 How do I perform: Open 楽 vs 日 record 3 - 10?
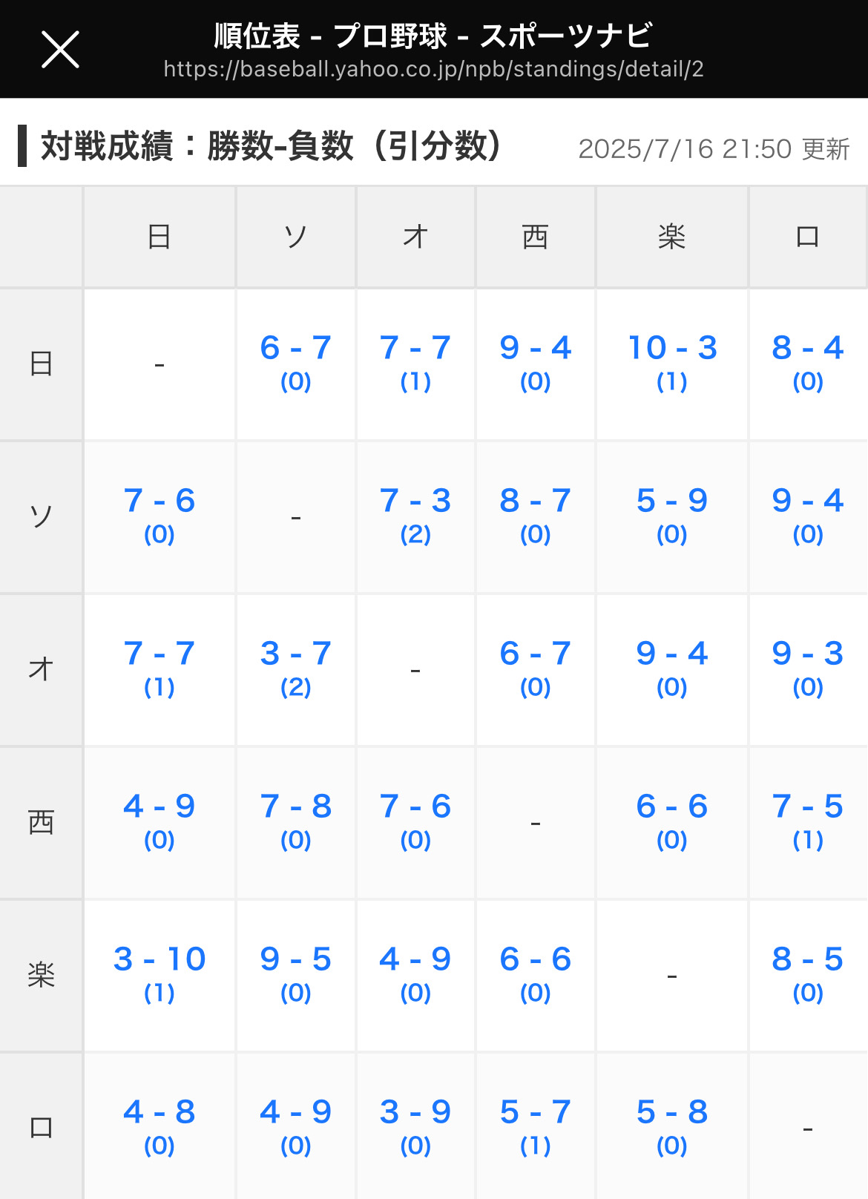click(x=160, y=973)
